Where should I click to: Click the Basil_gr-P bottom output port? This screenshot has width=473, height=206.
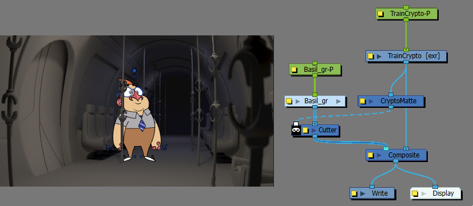point(315,75)
